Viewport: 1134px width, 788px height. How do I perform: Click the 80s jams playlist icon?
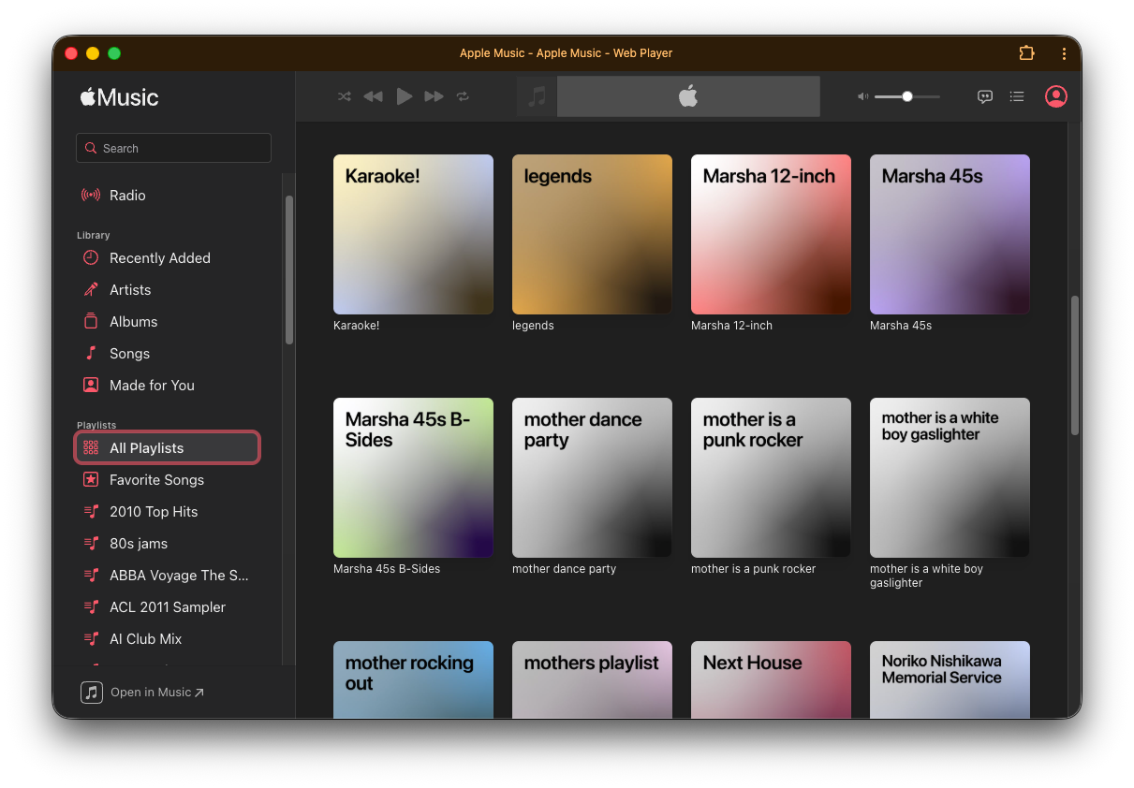coord(91,544)
